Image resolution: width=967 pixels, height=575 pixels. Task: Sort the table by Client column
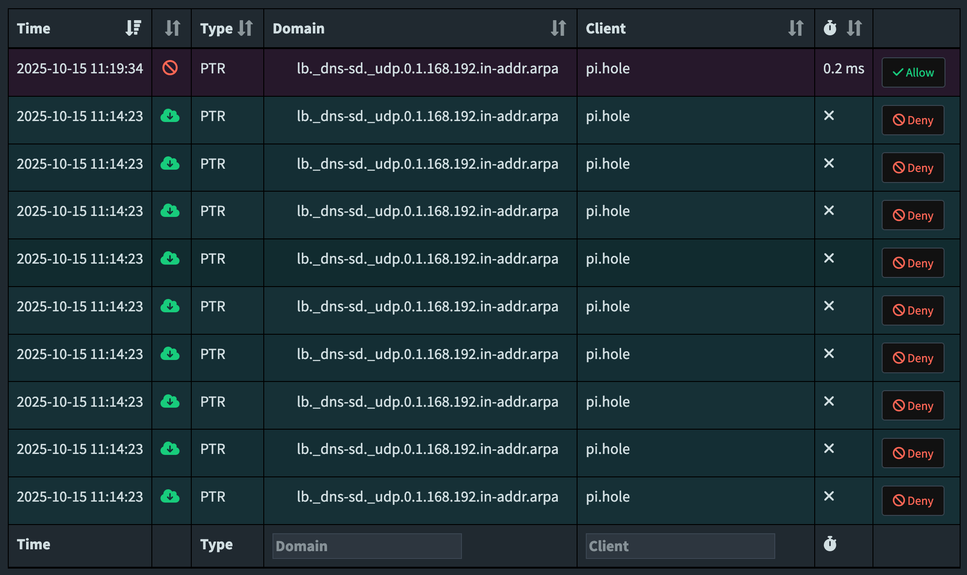(796, 28)
